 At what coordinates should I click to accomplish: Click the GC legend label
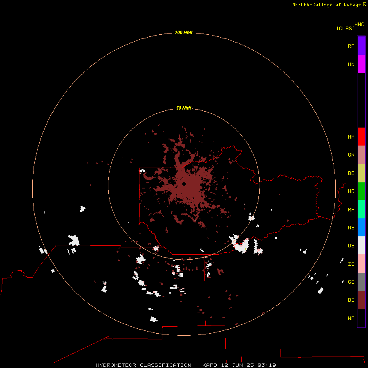[351, 282]
